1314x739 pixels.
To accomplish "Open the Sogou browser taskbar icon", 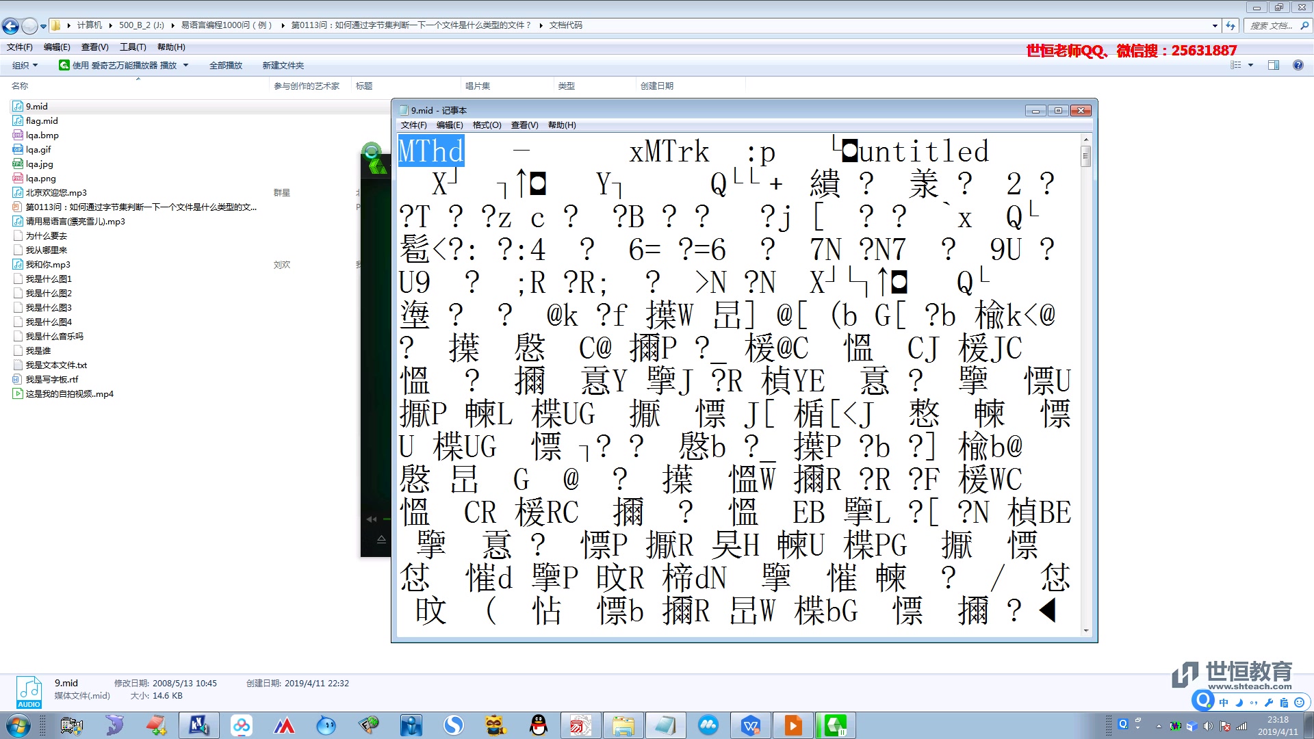I will point(453,725).
